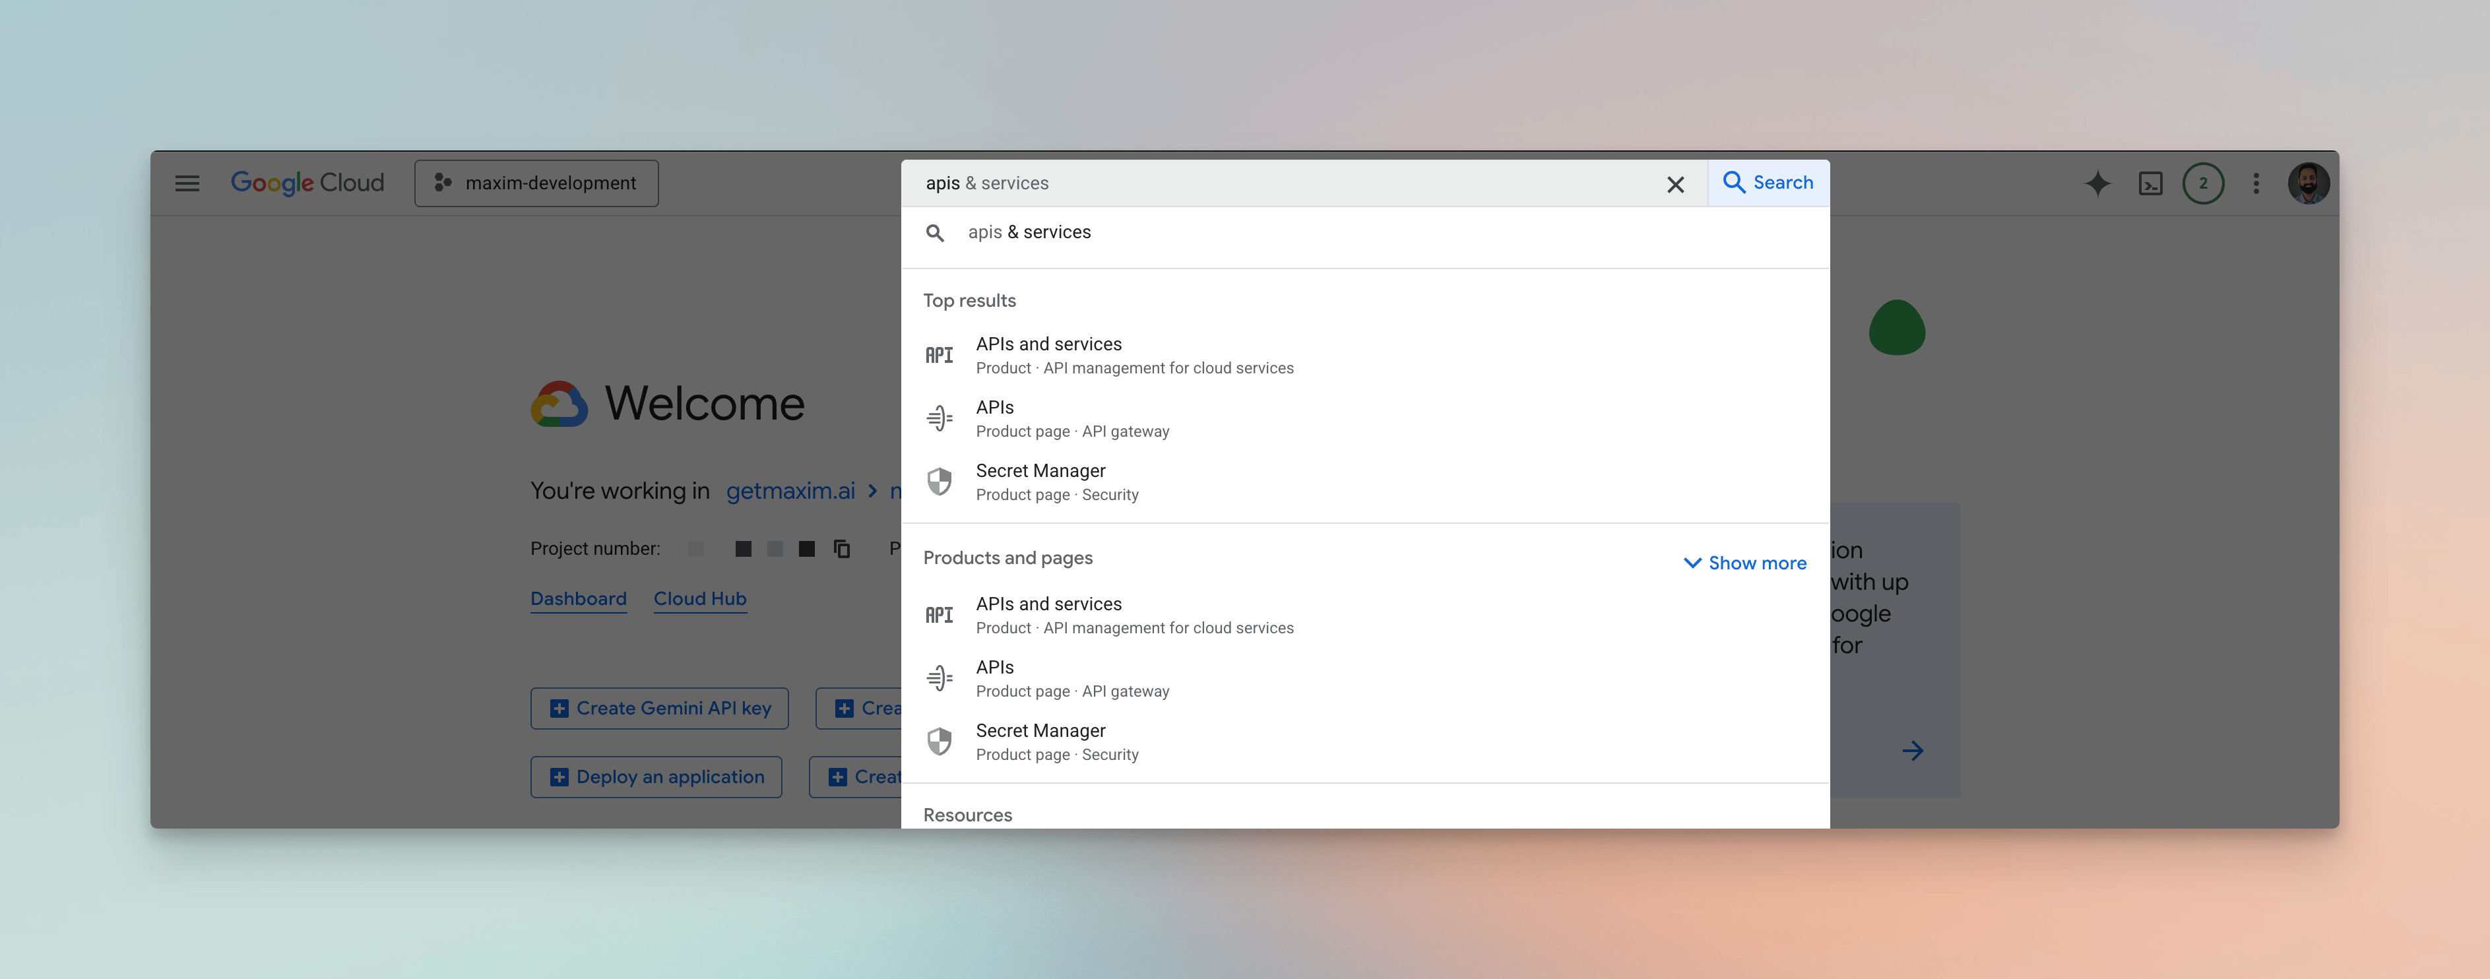Activate Cloud Shell terminal icon
This screenshot has height=979, width=2490.
click(x=2151, y=183)
